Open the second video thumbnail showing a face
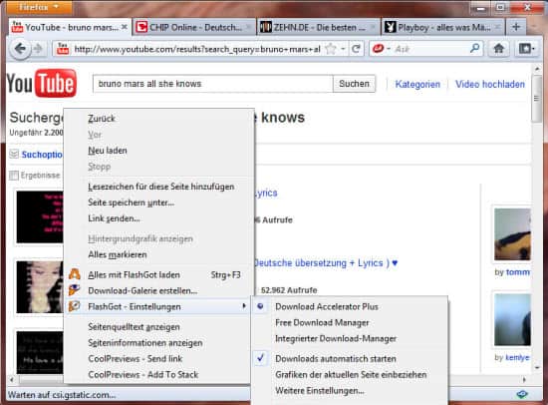 click(x=40, y=287)
